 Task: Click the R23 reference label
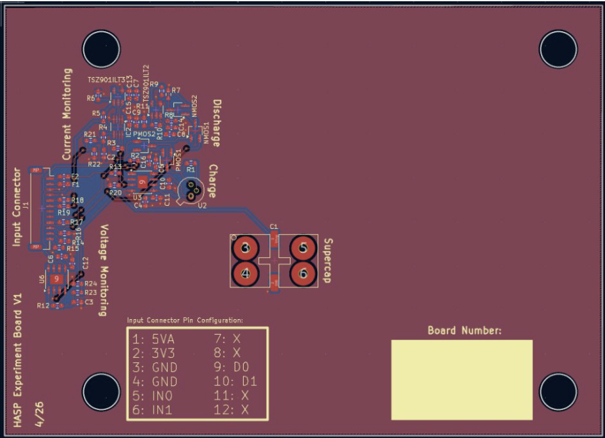(91, 293)
